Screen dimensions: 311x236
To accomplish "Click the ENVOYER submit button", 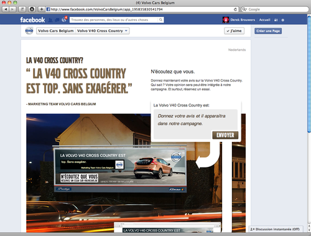I will (225, 135).
